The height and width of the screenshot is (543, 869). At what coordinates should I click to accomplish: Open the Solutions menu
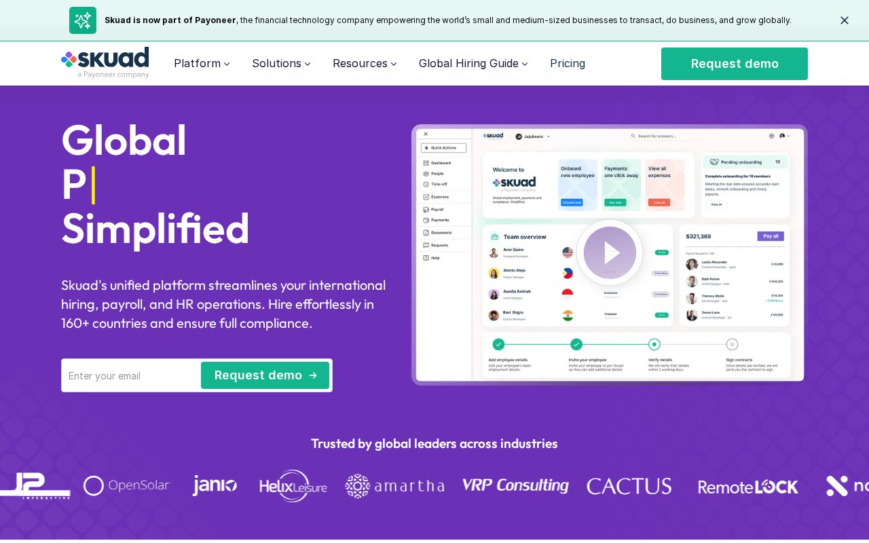(x=281, y=63)
